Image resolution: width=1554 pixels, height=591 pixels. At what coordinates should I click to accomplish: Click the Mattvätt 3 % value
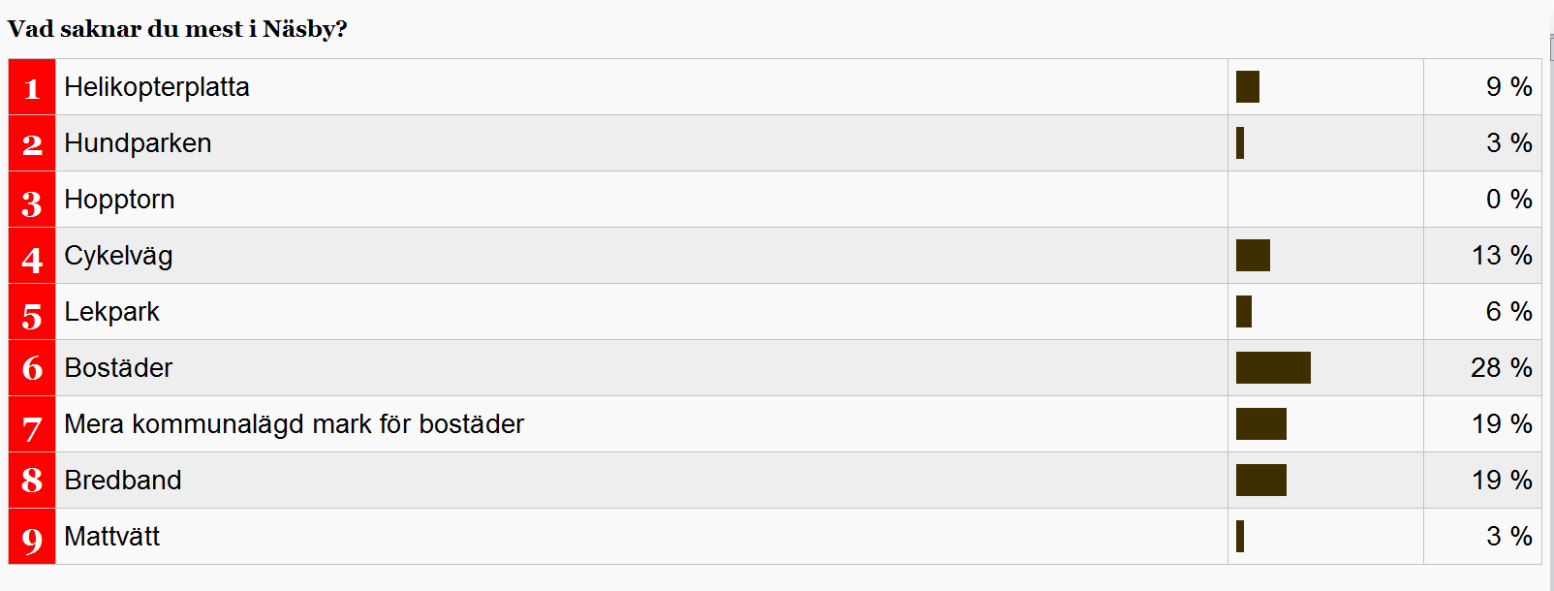pyautogui.click(x=1508, y=537)
